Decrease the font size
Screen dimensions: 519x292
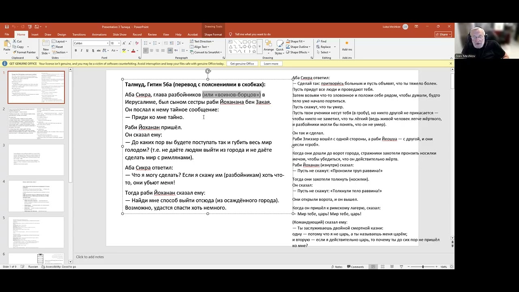(x=130, y=43)
